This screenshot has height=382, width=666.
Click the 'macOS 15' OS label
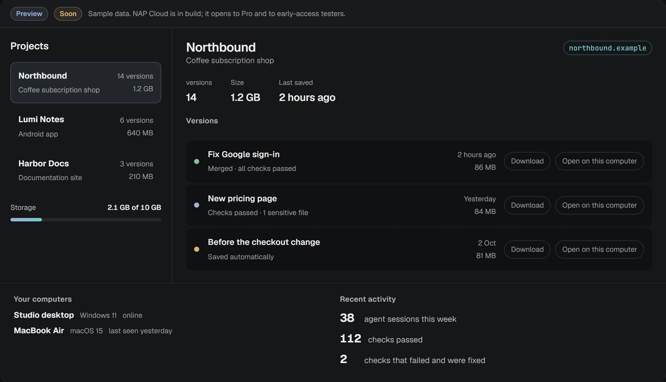coord(86,331)
